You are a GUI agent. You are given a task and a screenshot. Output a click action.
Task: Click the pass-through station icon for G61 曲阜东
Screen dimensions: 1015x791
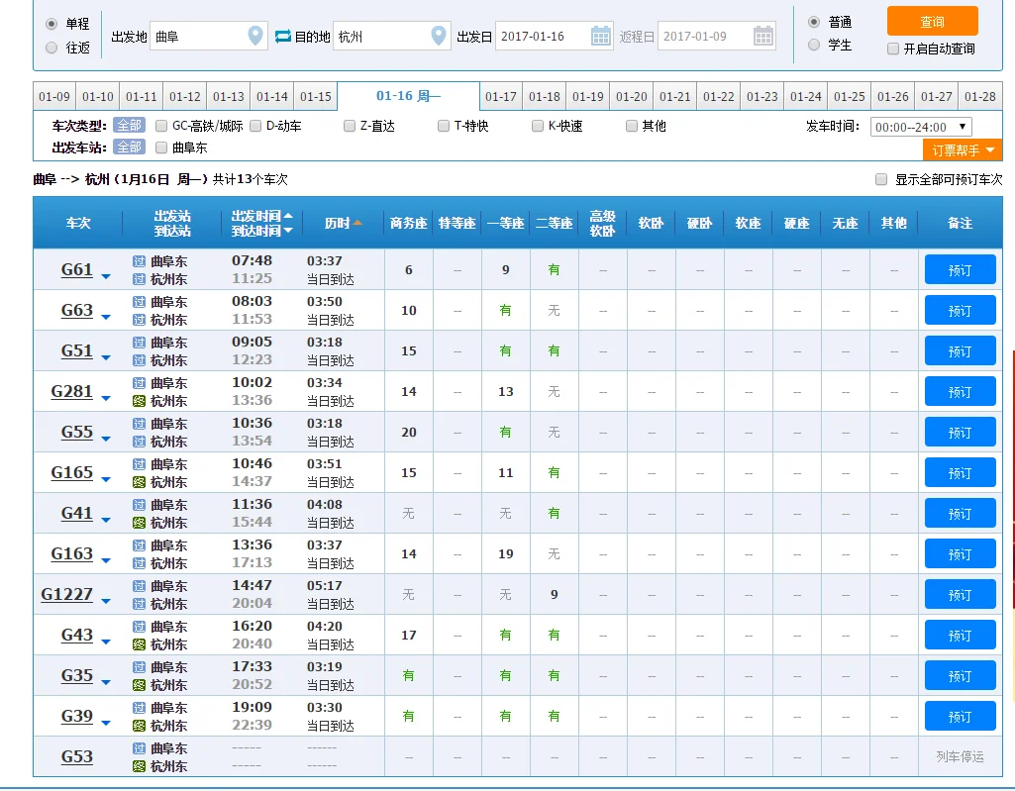click(x=139, y=261)
